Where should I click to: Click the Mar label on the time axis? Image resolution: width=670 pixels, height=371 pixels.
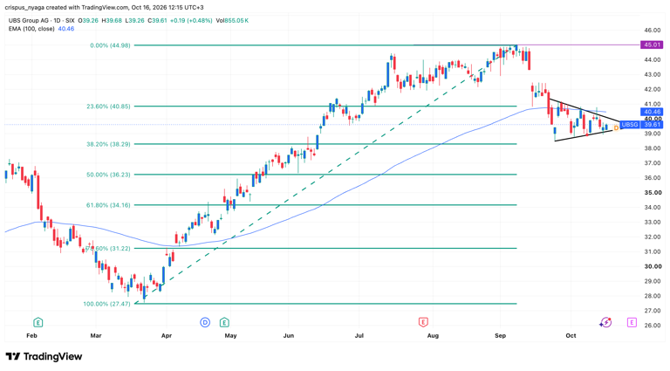coord(96,335)
